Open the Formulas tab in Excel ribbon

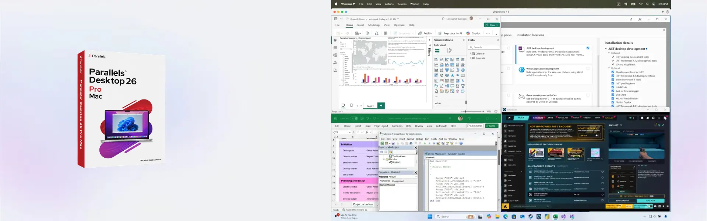coord(397,126)
